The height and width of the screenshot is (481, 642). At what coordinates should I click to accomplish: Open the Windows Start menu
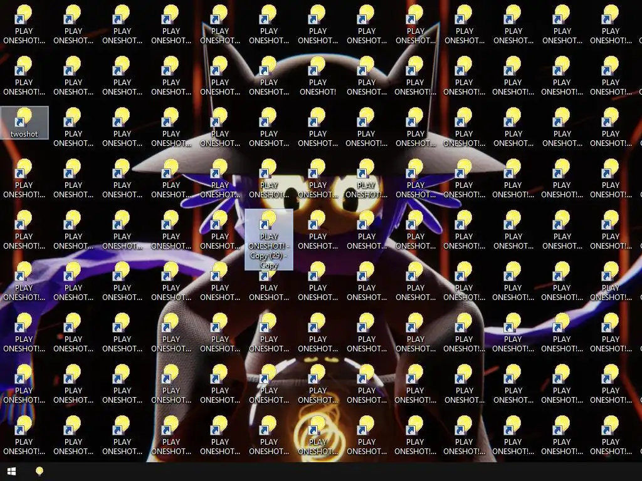coord(11,472)
